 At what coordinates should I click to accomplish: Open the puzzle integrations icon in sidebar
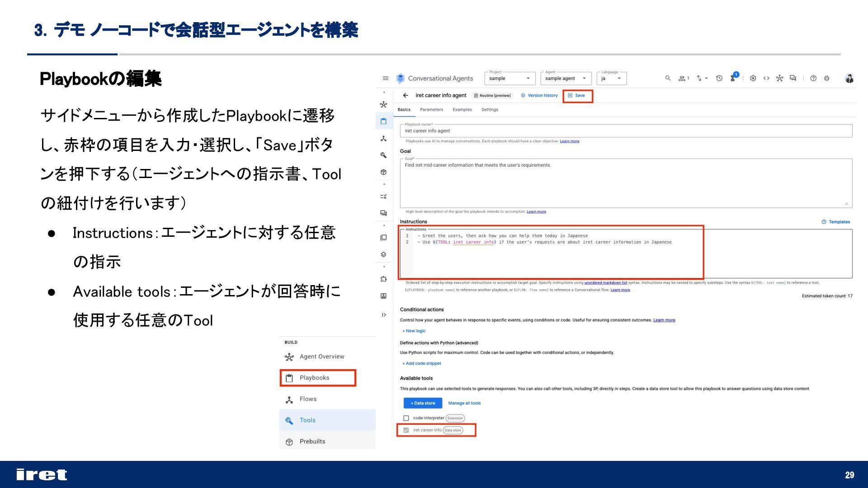pos(383,279)
